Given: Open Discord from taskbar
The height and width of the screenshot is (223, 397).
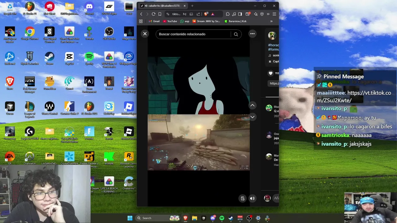Looking at the screenshot, I should click(213, 218).
